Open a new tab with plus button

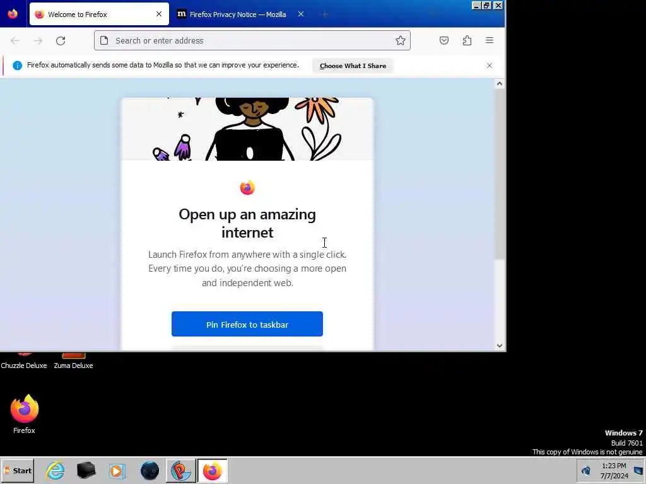click(325, 14)
